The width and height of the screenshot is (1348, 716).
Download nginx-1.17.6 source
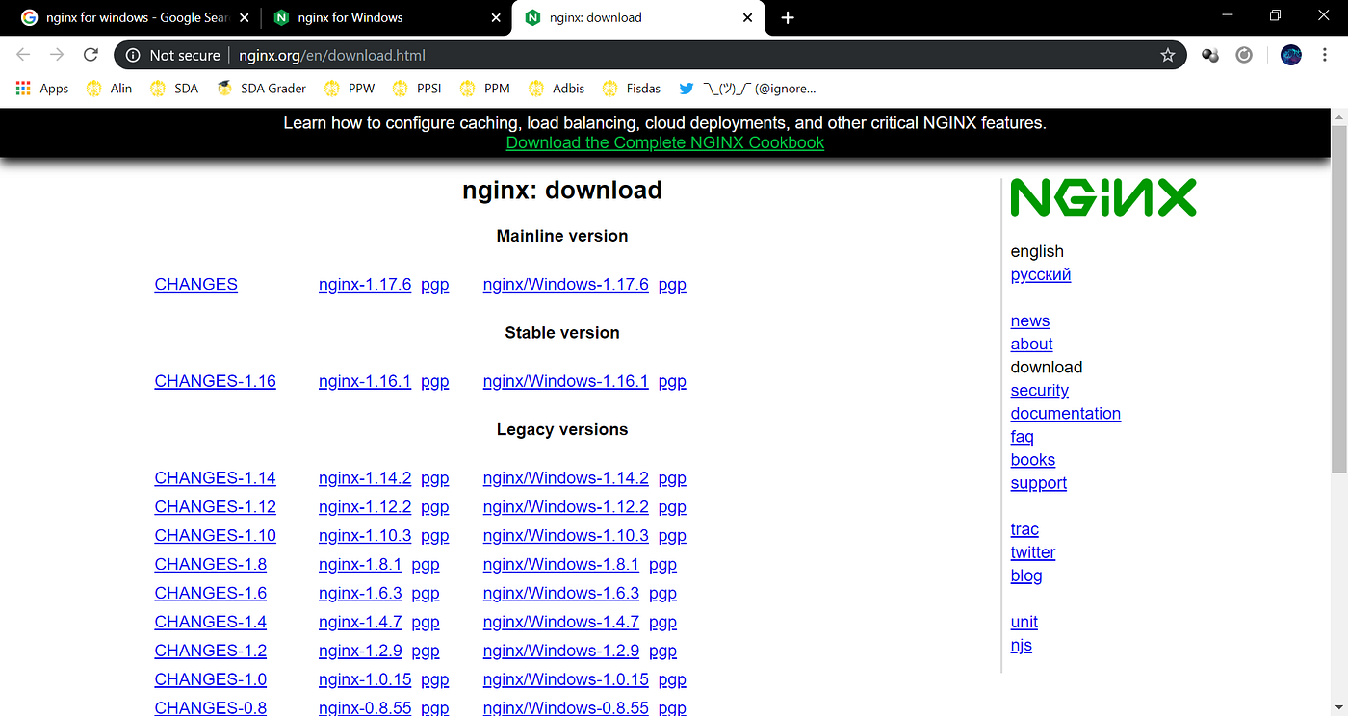coord(365,285)
